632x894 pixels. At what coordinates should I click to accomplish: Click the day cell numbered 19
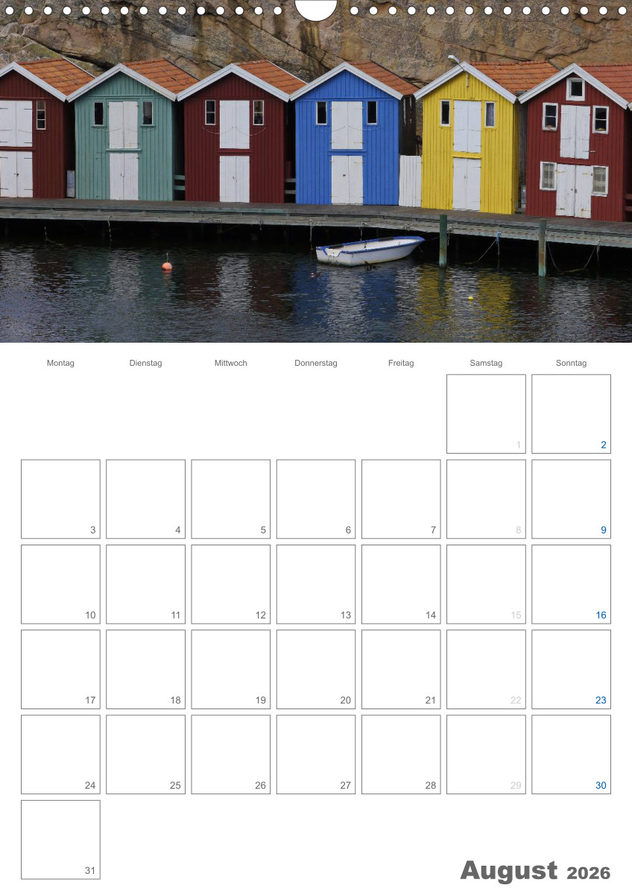pos(230,669)
